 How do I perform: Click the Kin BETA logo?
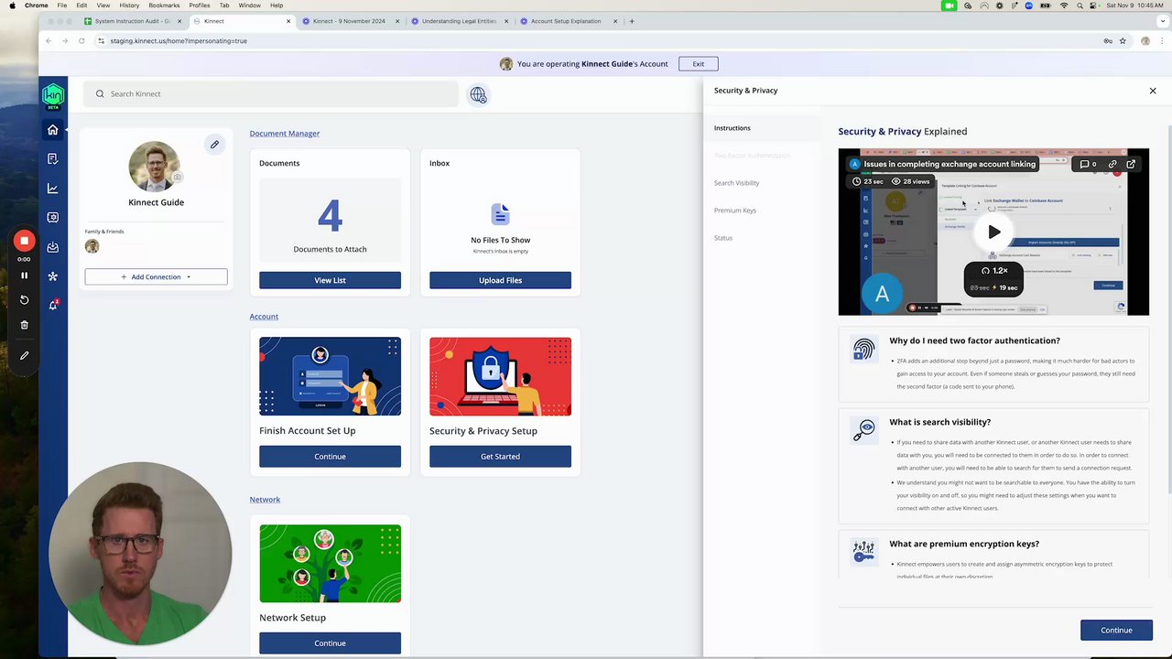(52, 95)
